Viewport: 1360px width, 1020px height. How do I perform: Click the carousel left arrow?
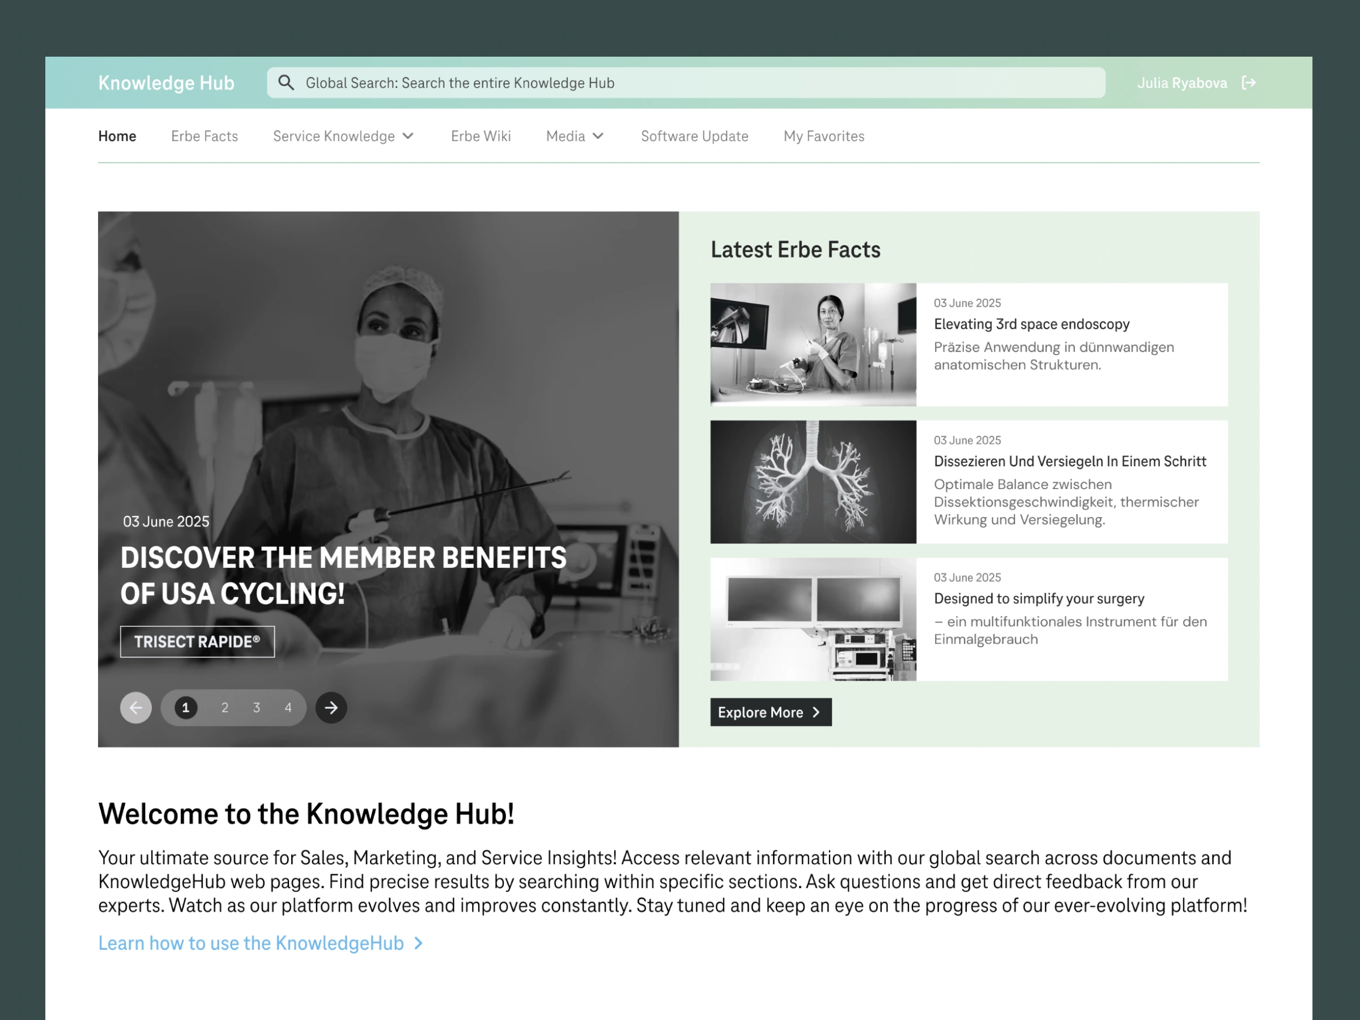pyautogui.click(x=136, y=708)
